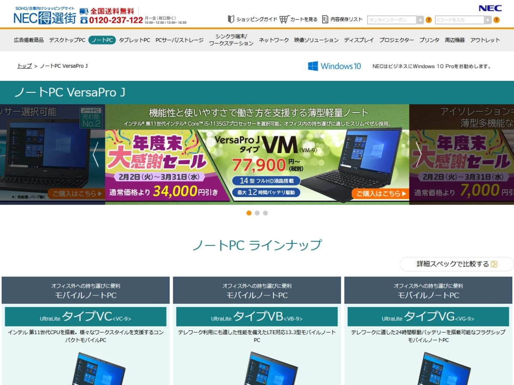Image resolution: width=514 pixels, height=385 pixels.
Task: Click help icon beside online coupon field
Action: 429,20
